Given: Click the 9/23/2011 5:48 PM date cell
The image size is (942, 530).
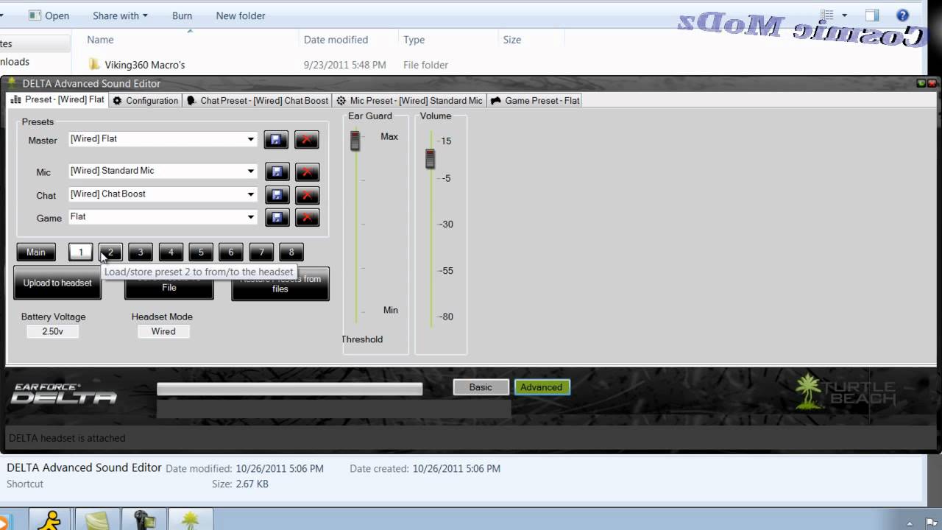Looking at the screenshot, I should click(x=344, y=65).
